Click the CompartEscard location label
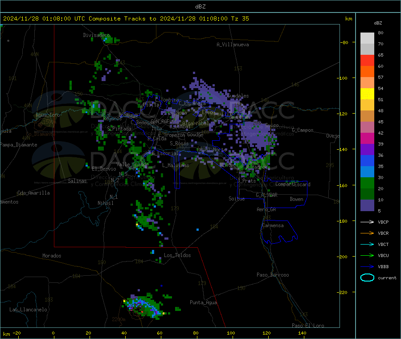Viewport: 401px width, 339px height. pos(293,184)
